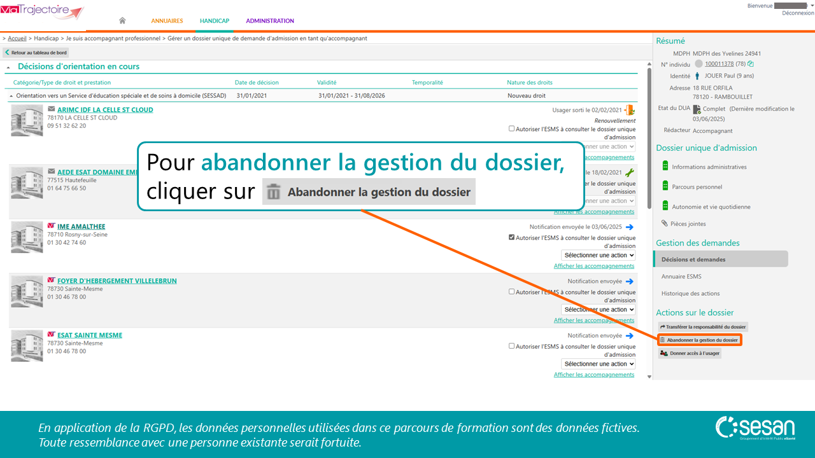The height and width of the screenshot is (458, 815).
Task: Click the blue person icon beside JOUER Paul
Action: [x=697, y=76]
